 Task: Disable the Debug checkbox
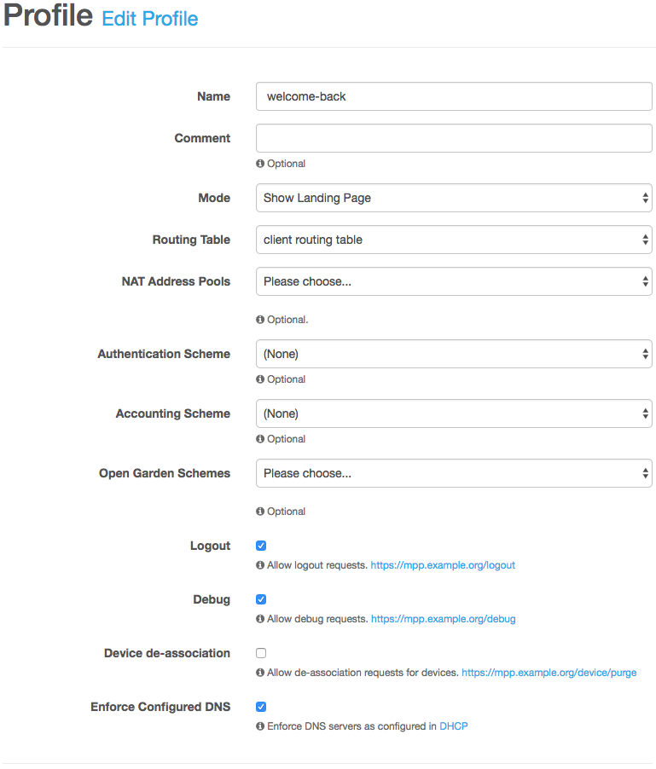point(261,599)
